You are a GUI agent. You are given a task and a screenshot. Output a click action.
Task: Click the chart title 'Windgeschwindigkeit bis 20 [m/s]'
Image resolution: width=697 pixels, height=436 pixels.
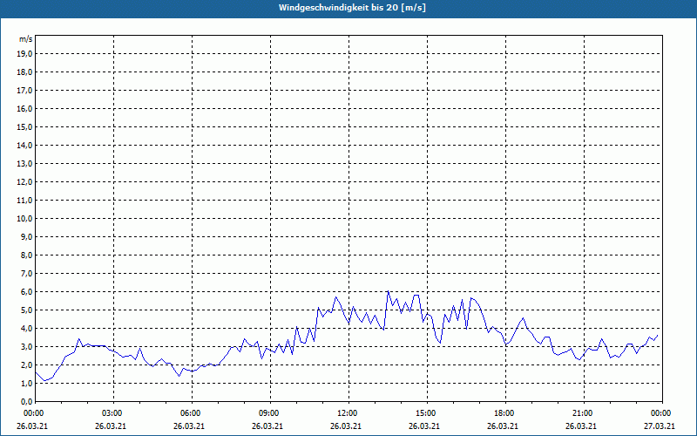(352, 8)
